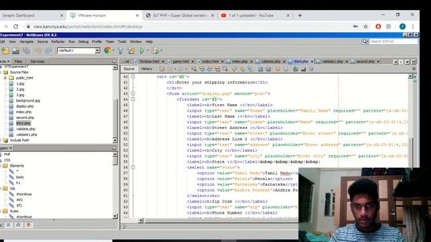
Task: Stop macro recording icon
Action: (x=286, y=69)
